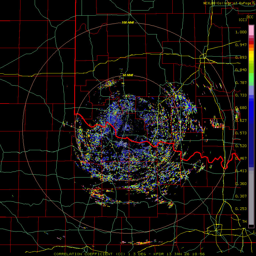Click the 0.733 scale value
The width and height of the screenshot is (256, 256).
pyautogui.click(x=241, y=95)
